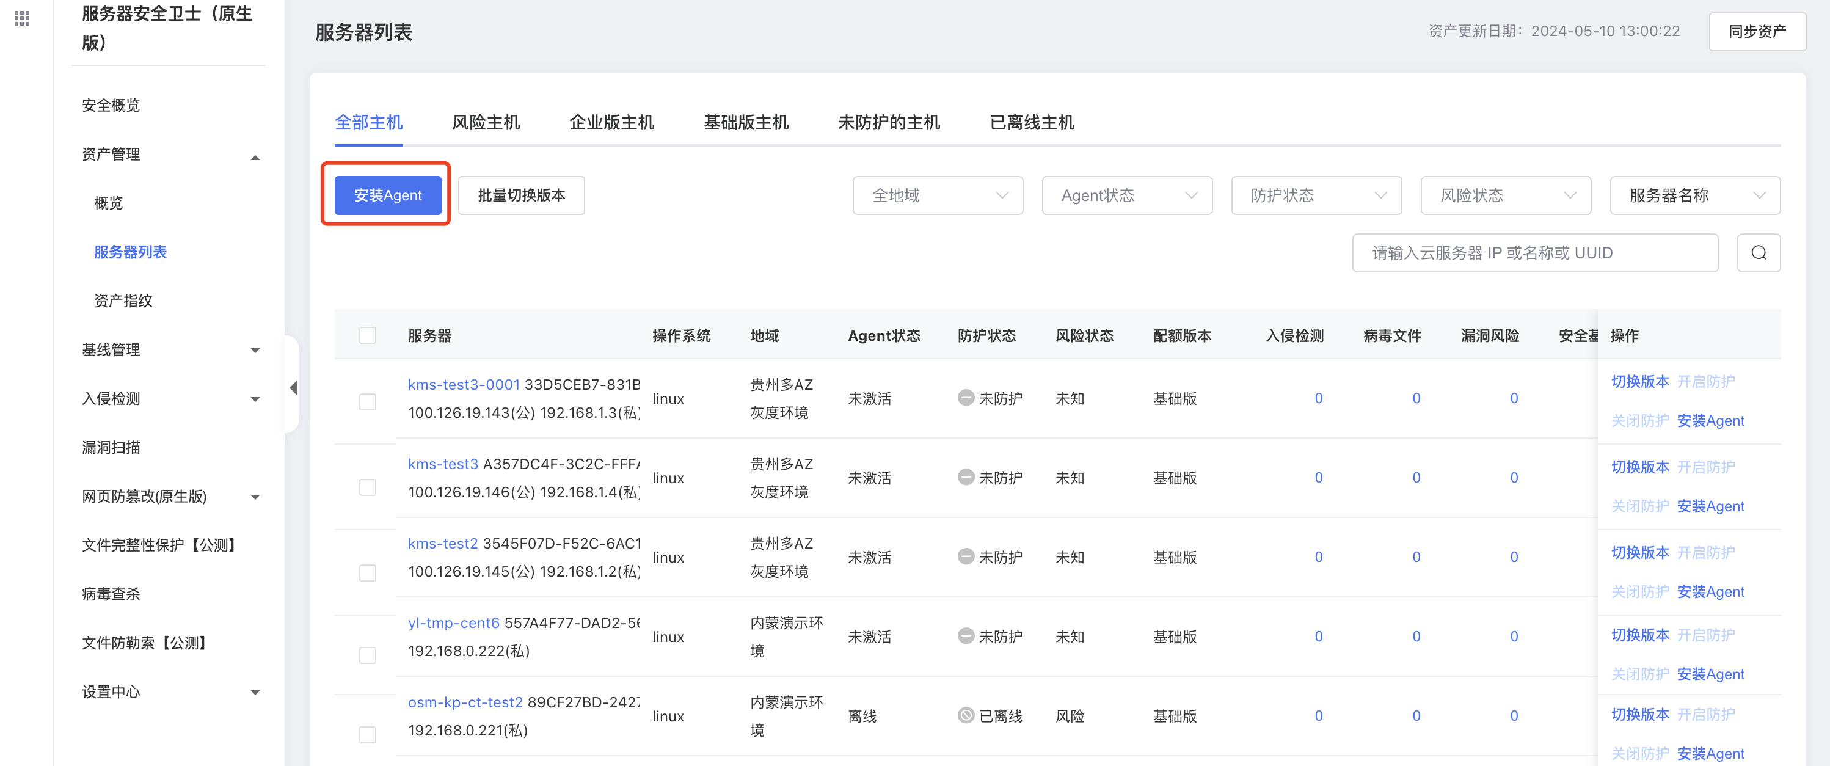Open the Agent状态 filter dropdown
Screen dimensions: 1830x766
[x=1127, y=195]
